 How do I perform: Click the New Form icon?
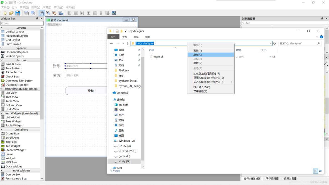(x=5, y=13)
